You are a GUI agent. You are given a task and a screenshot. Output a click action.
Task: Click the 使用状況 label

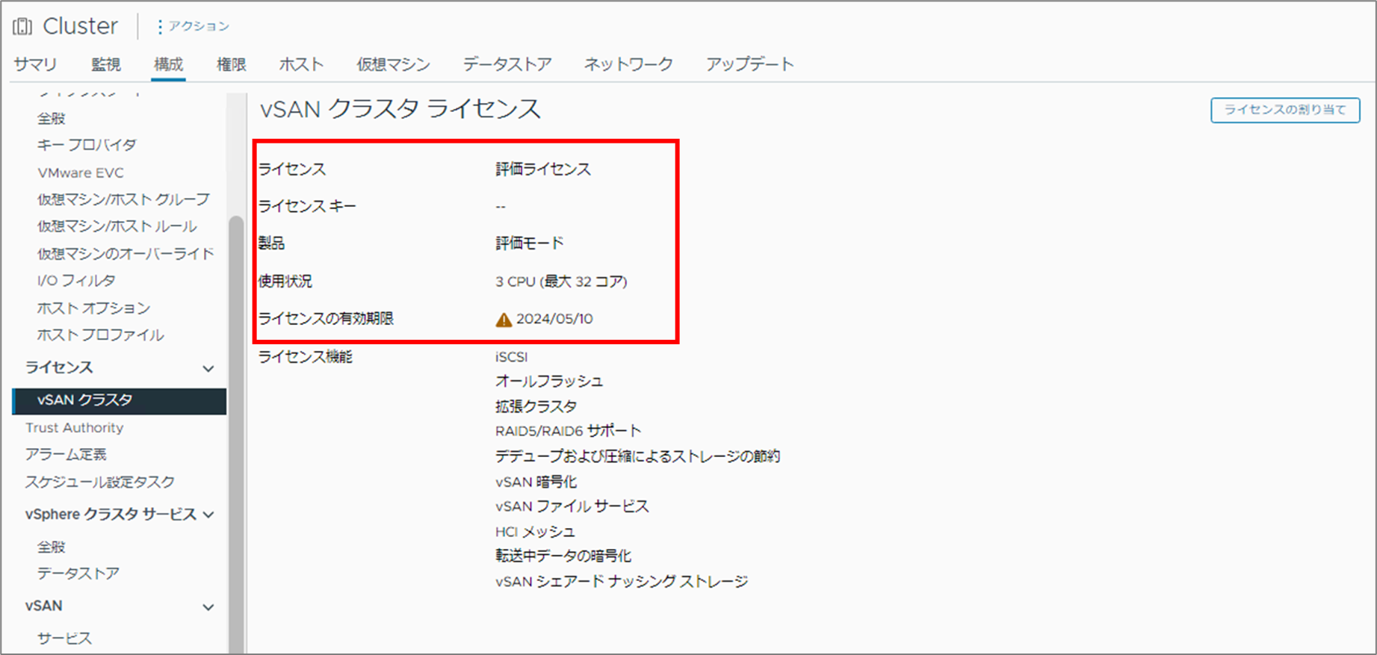[285, 282]
